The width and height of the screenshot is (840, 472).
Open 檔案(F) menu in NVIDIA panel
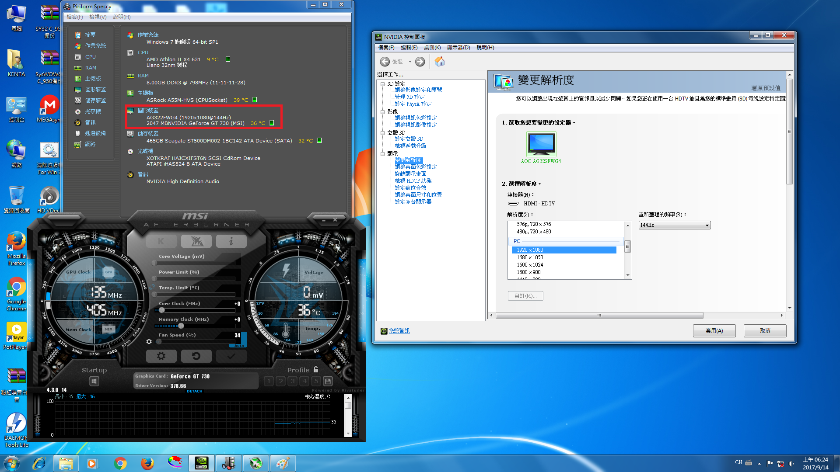386,48
